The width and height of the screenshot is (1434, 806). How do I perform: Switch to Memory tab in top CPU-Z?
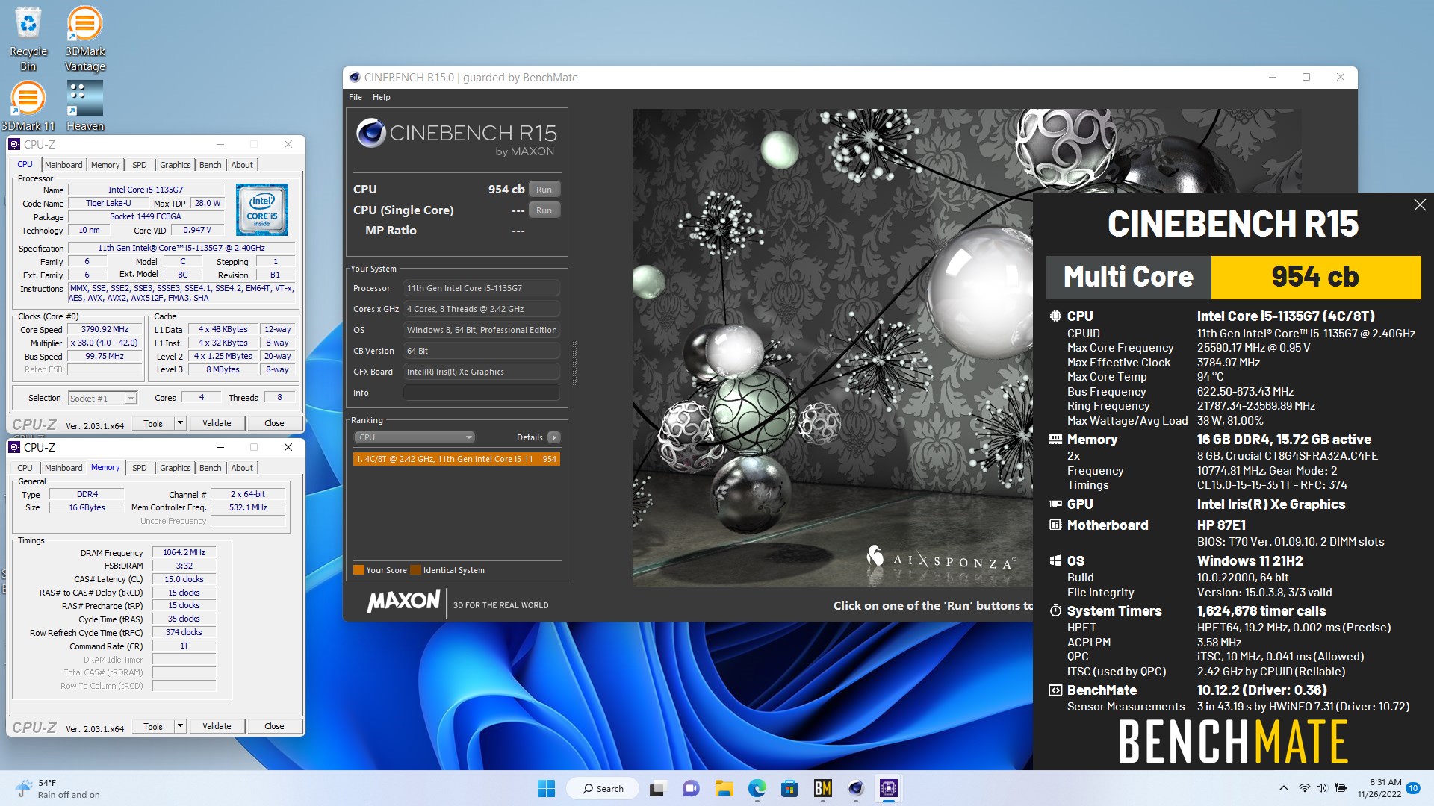click(x=105, y=165)
